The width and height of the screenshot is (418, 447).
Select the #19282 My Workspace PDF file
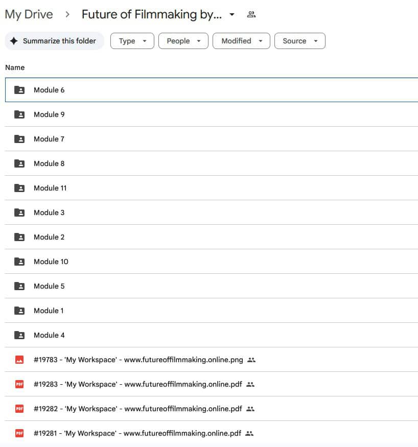[x=137, y=409]
